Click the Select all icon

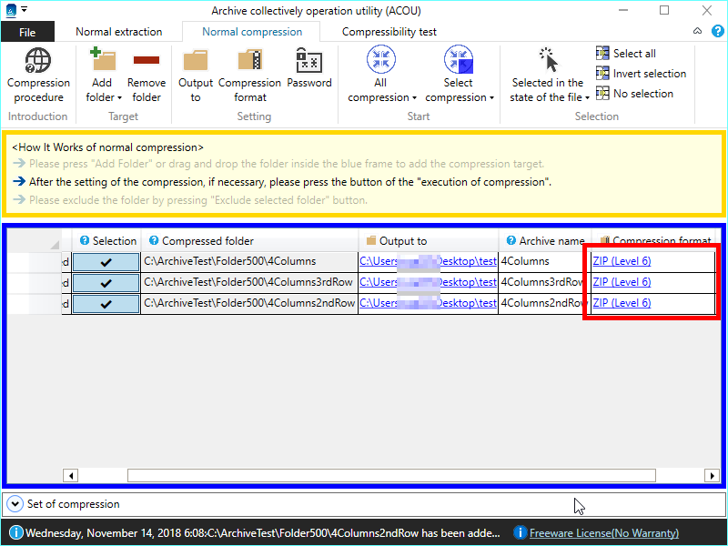[x=603, y=54]
